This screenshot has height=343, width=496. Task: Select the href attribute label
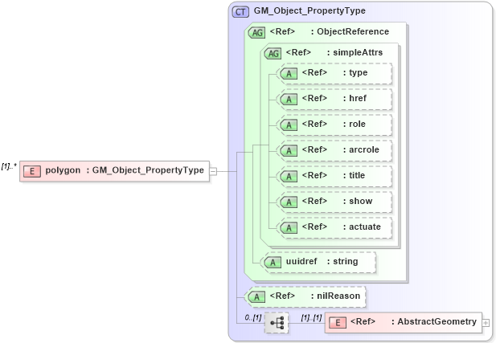334,98
